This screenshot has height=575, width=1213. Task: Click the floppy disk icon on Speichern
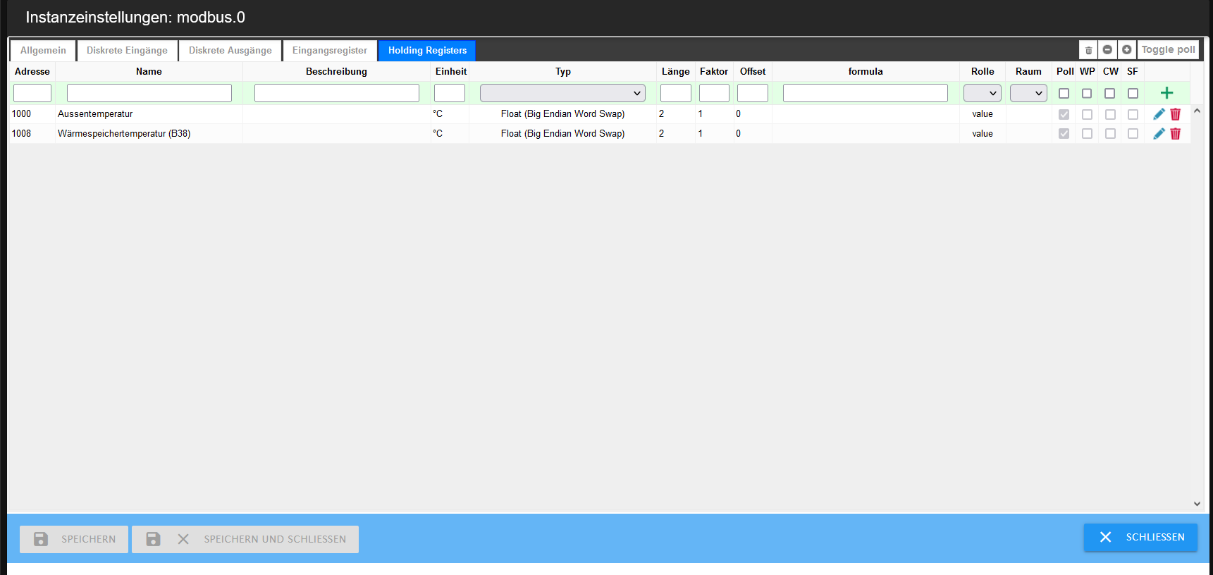41,539
